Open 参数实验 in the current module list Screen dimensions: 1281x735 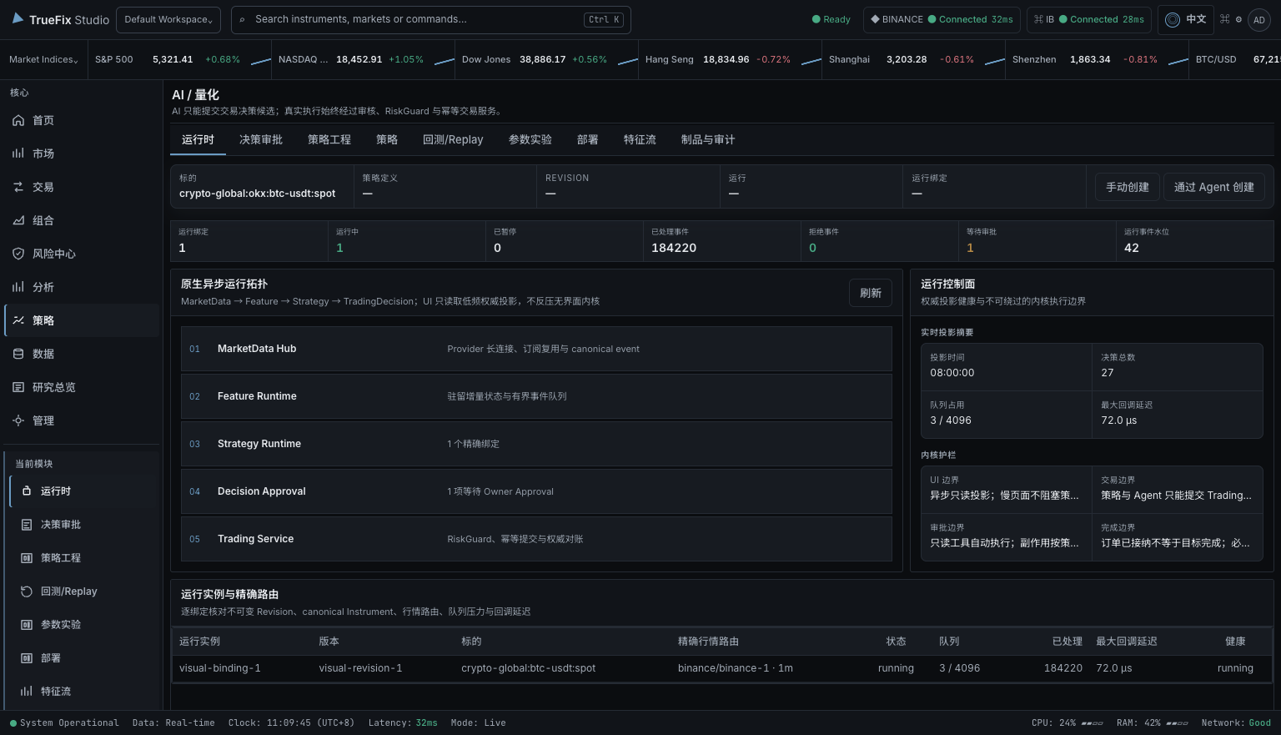(x=84, y=625)
